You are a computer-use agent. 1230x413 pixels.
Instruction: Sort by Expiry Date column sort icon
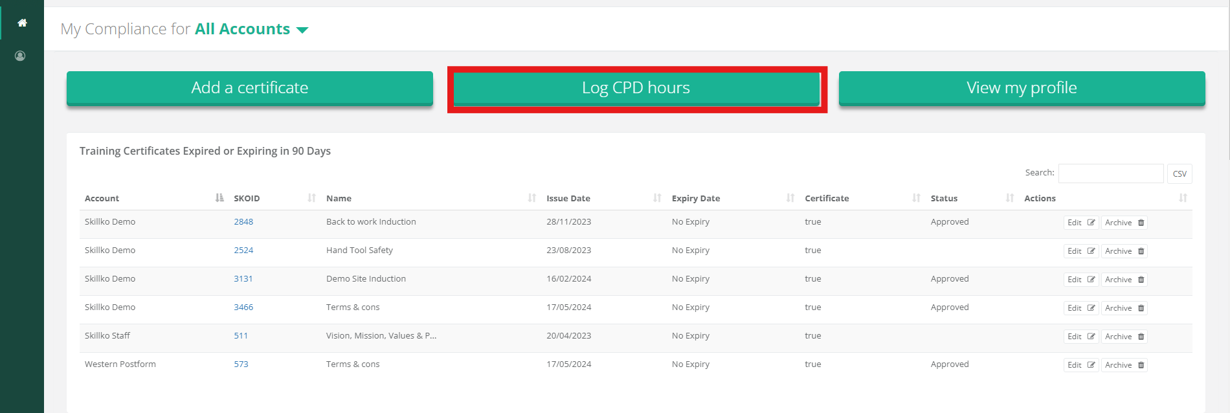tap(790, 198)
